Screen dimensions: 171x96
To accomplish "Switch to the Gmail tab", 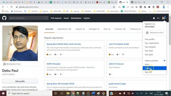I will (x=19, y=2).
